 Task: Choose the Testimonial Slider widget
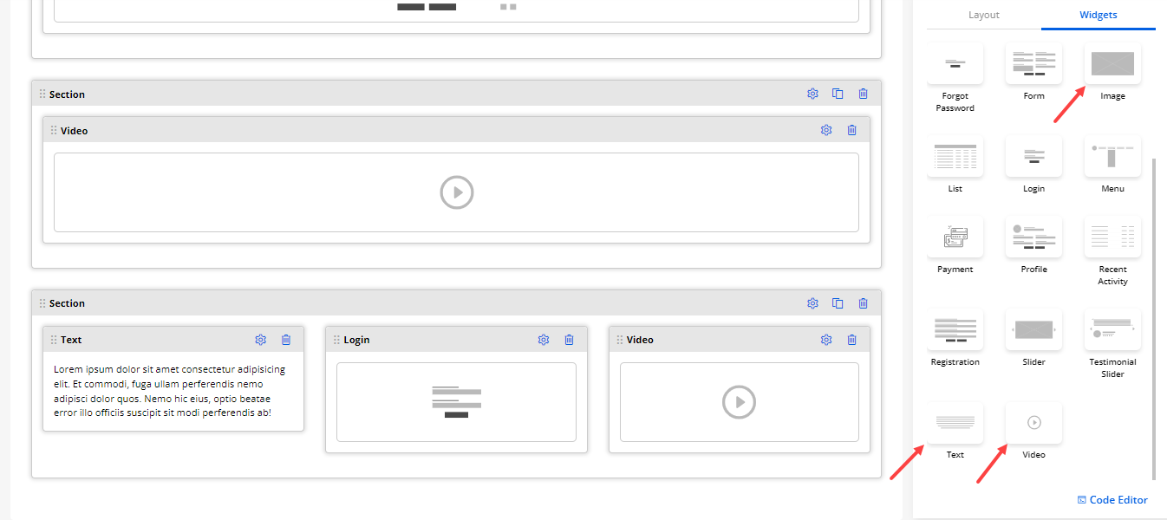tap(1112, 329)
